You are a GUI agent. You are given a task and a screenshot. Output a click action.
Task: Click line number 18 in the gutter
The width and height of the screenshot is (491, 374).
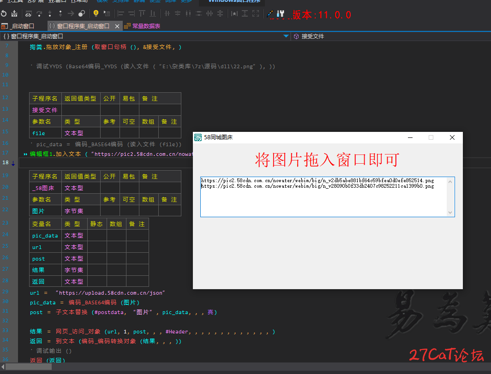pos(6,162)
